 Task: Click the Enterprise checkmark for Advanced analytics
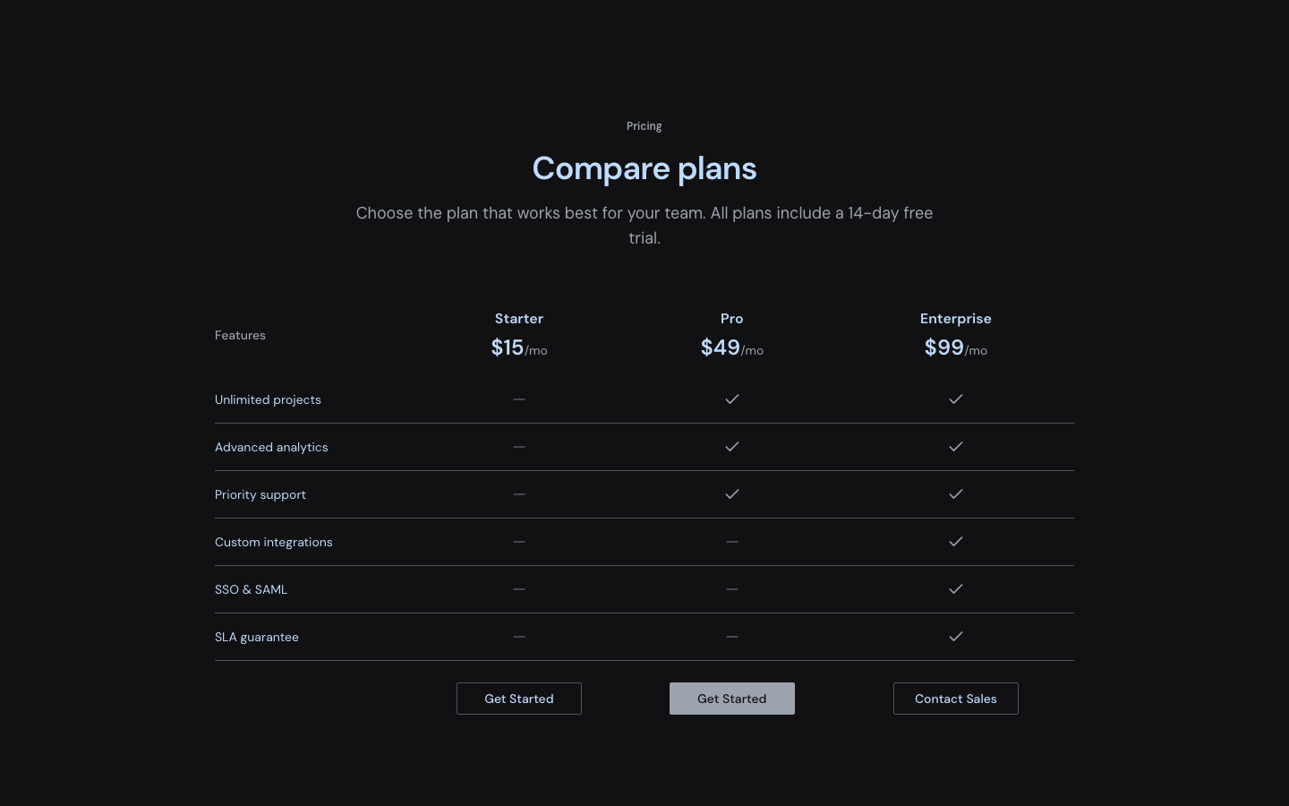[x=956, y=447]
